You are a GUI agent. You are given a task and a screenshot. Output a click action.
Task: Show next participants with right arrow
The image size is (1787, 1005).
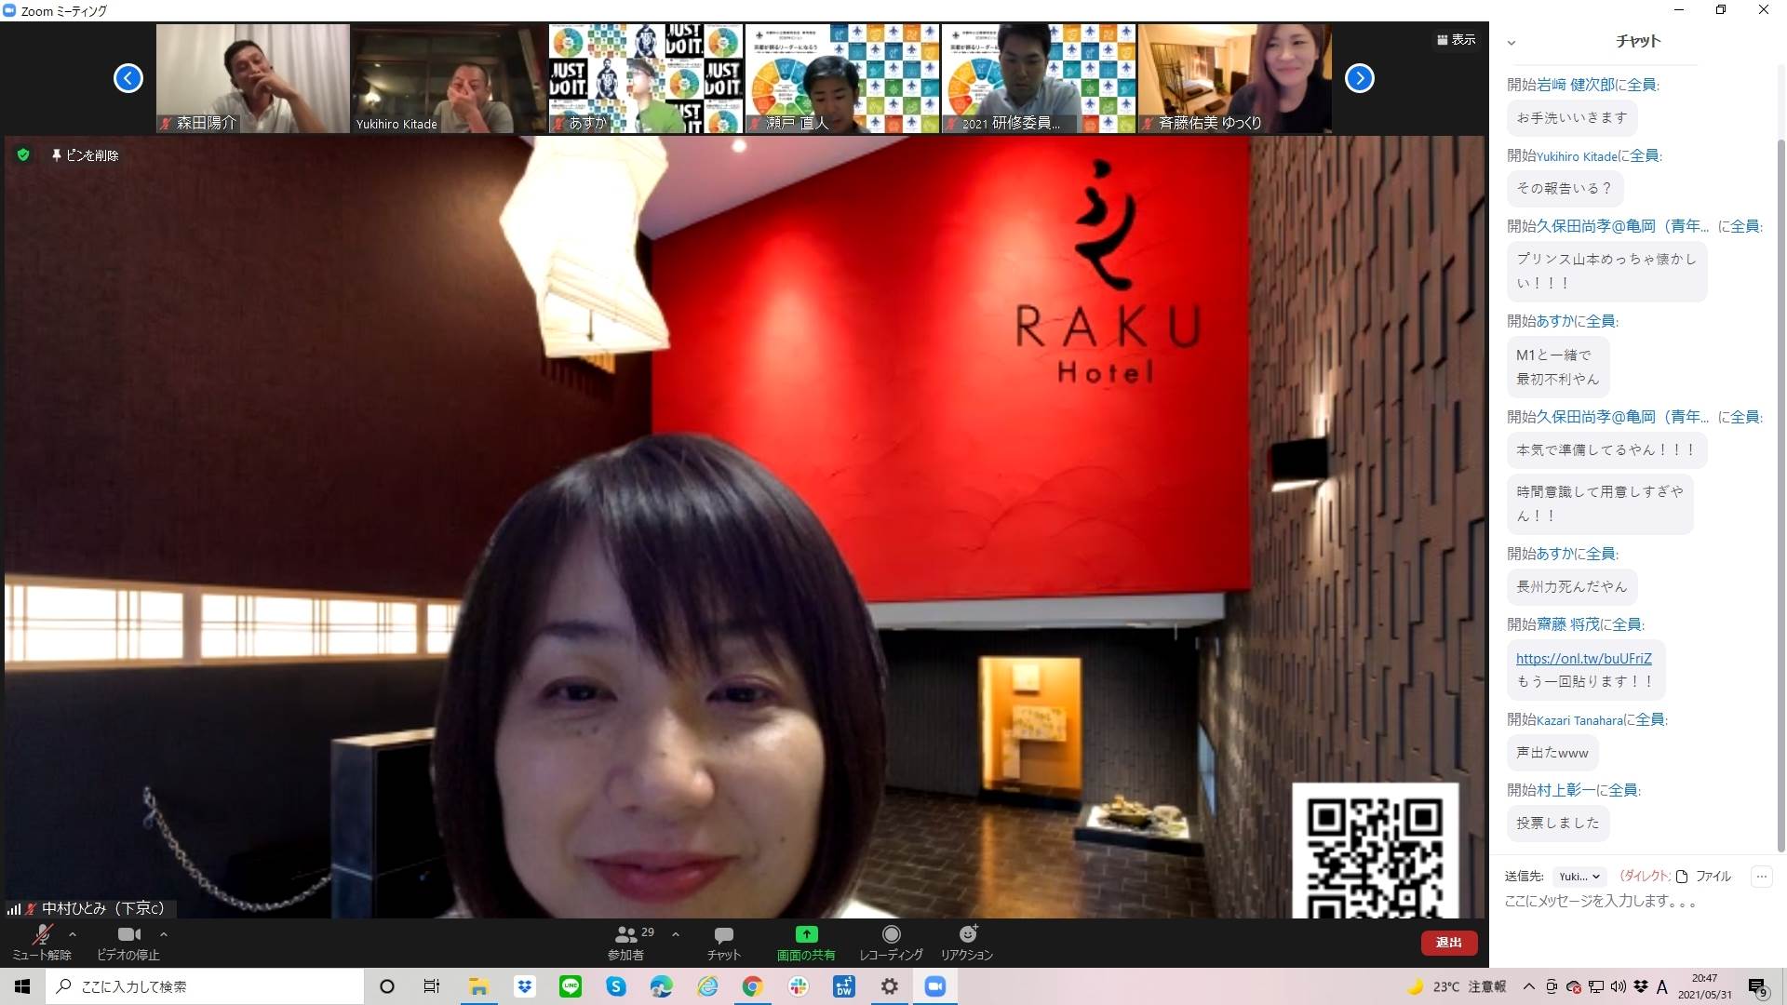point(1360,78)
